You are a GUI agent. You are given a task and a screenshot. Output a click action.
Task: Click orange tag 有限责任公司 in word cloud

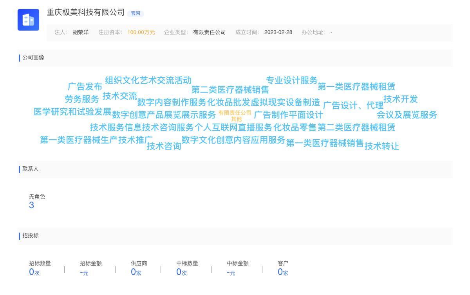coord(235,113)
